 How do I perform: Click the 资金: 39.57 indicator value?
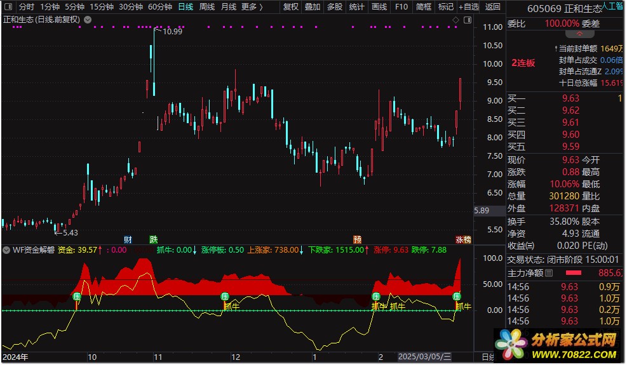pos(80,250)
